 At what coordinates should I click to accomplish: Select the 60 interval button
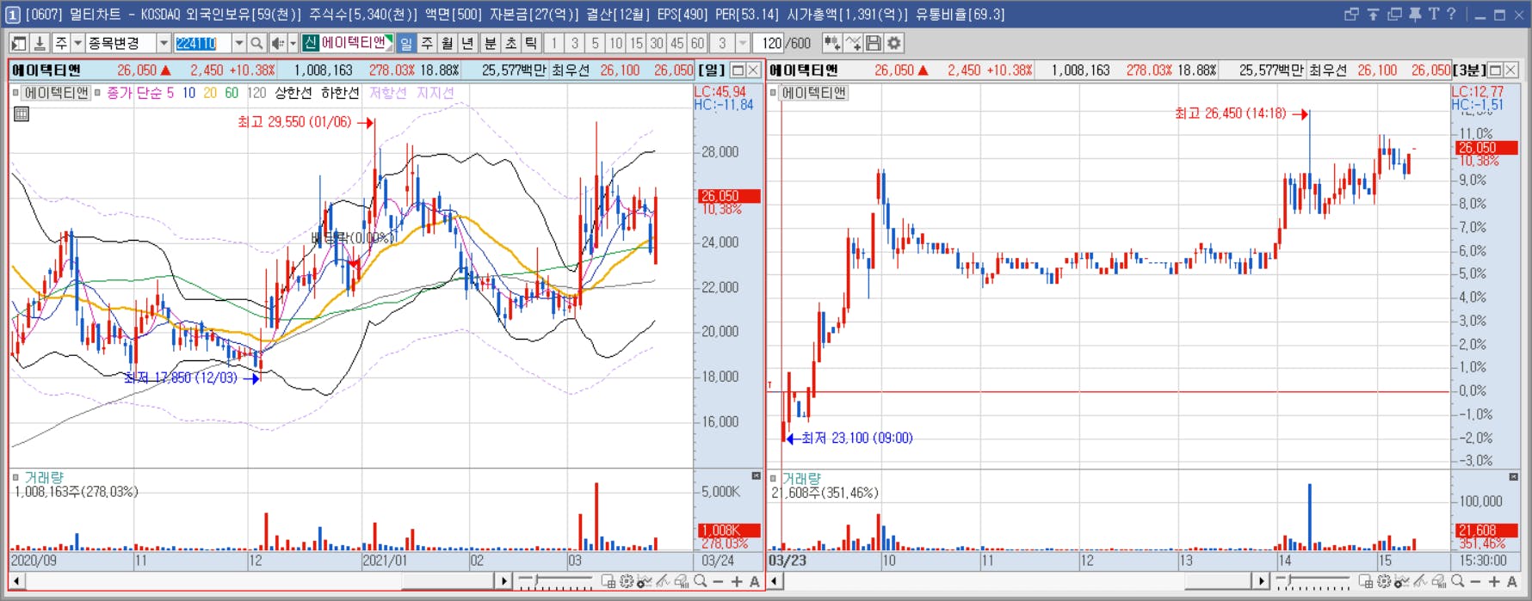pos(697,43)
